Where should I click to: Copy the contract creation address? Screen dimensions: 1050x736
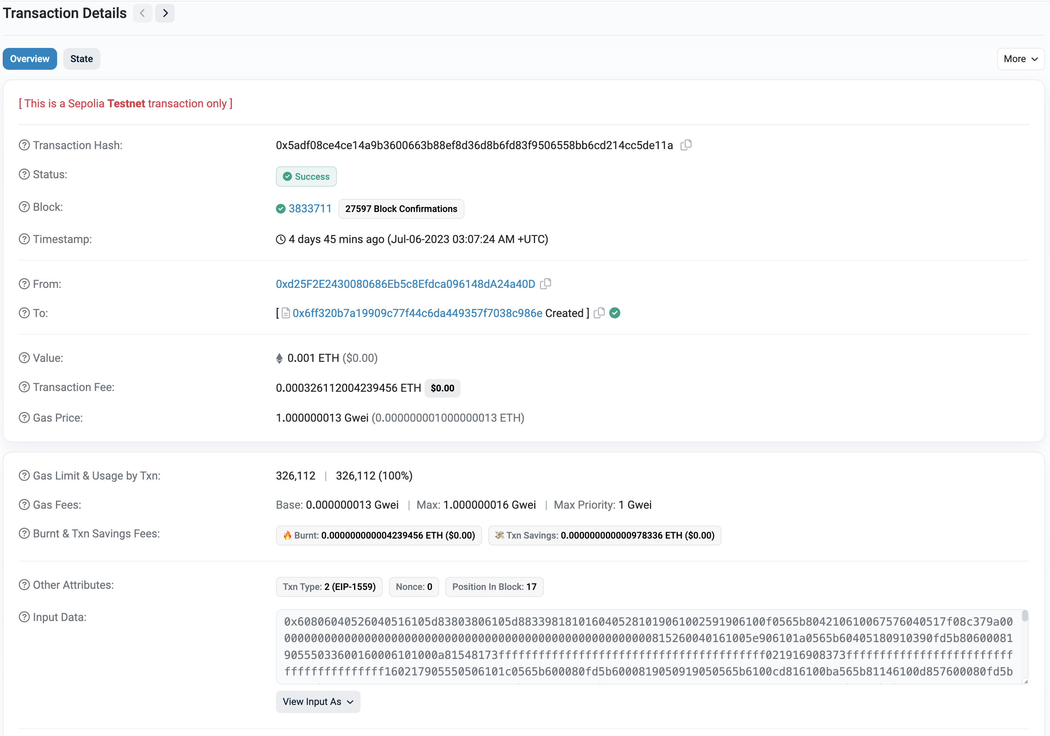pos(599,313)
